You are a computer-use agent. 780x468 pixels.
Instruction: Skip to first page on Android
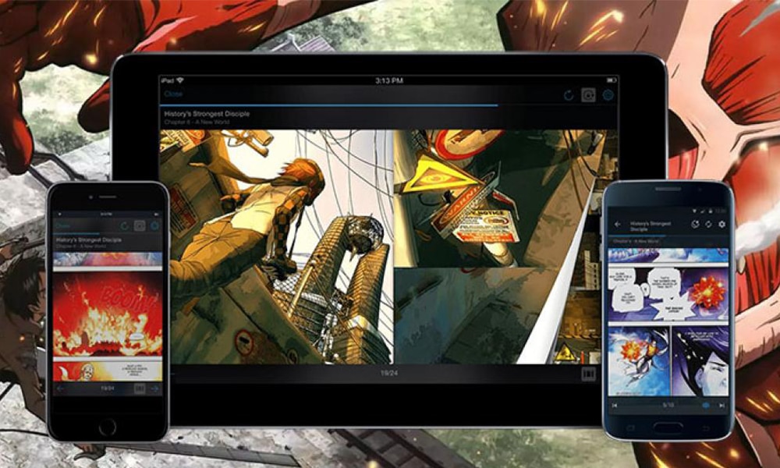click(615, 406)
